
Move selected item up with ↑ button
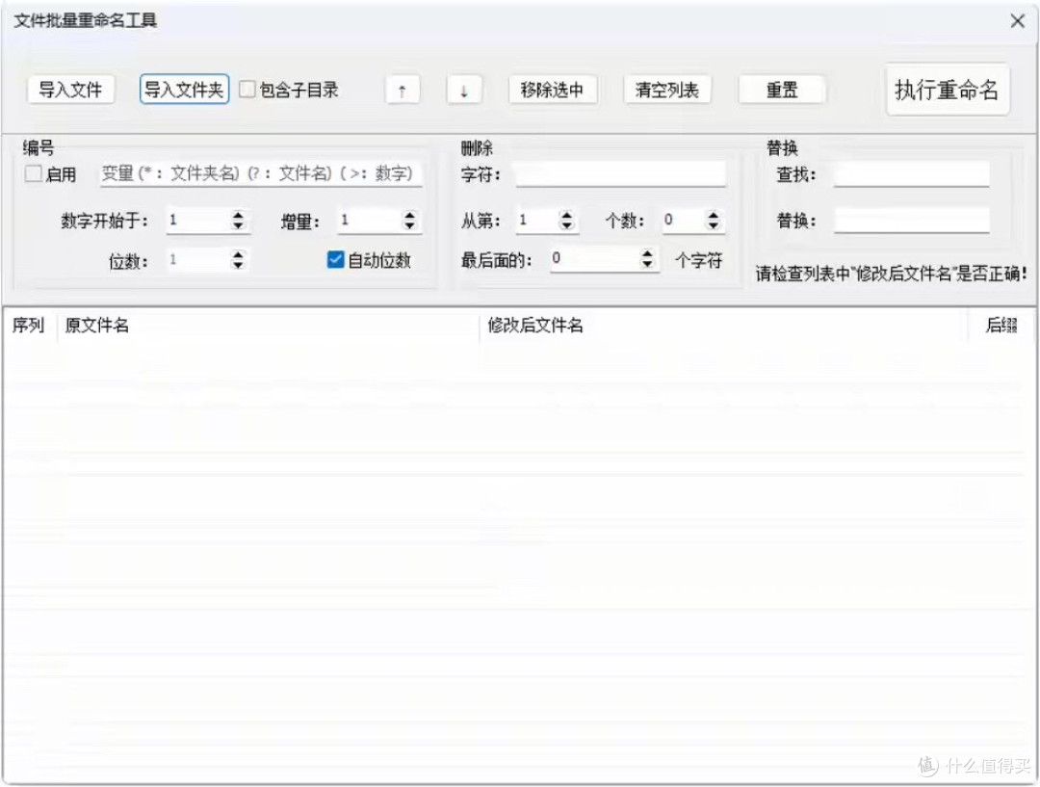402,91
